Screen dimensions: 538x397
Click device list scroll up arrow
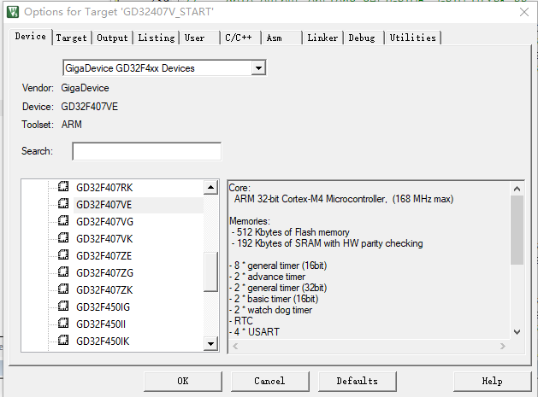210,187
